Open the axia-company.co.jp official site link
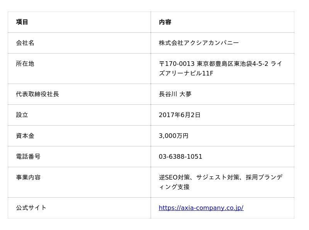 pyautogui.click(x=201, y=208)
